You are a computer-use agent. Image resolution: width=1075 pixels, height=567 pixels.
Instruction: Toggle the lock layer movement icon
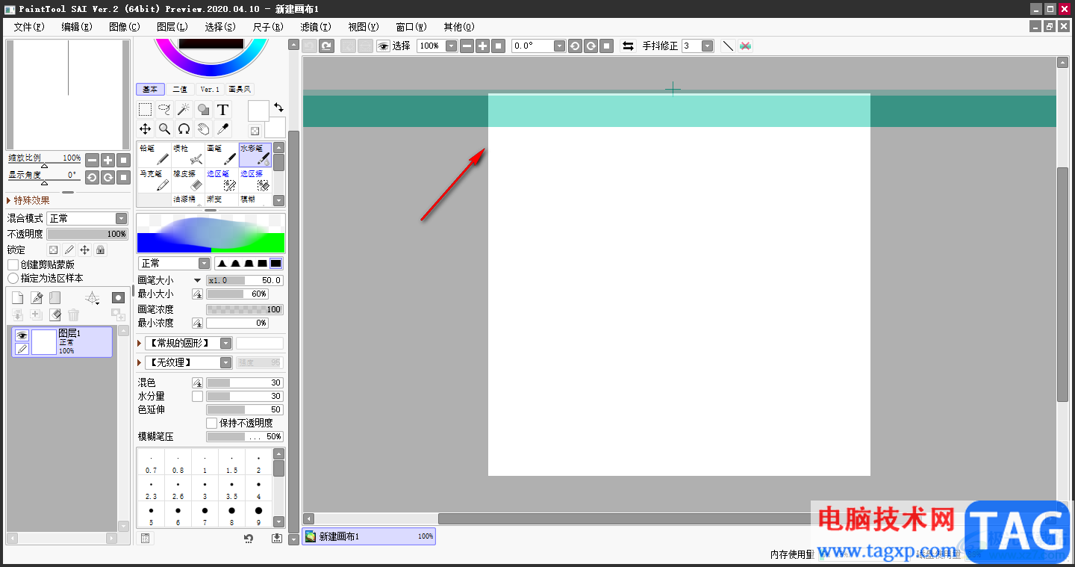pyautogui.click(x=84, y=250)
